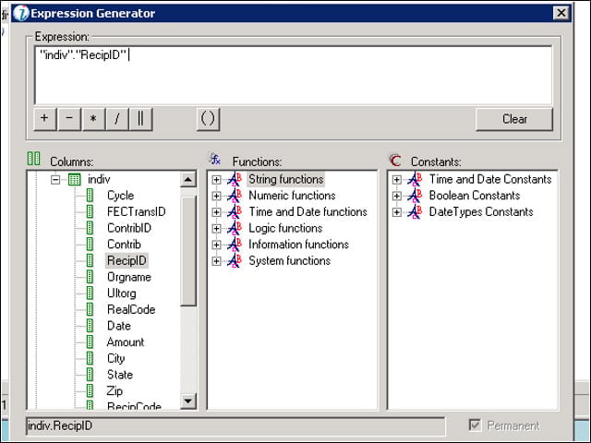Click the RealCode column name
The height and width of the screenshot is (443, 591).
pyautogui.click(x=131, y=309)
